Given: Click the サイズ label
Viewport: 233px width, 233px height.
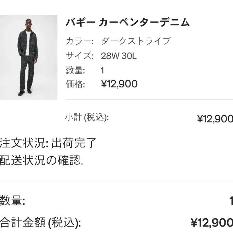Looking at the screenshot, I should click(79, 56).
